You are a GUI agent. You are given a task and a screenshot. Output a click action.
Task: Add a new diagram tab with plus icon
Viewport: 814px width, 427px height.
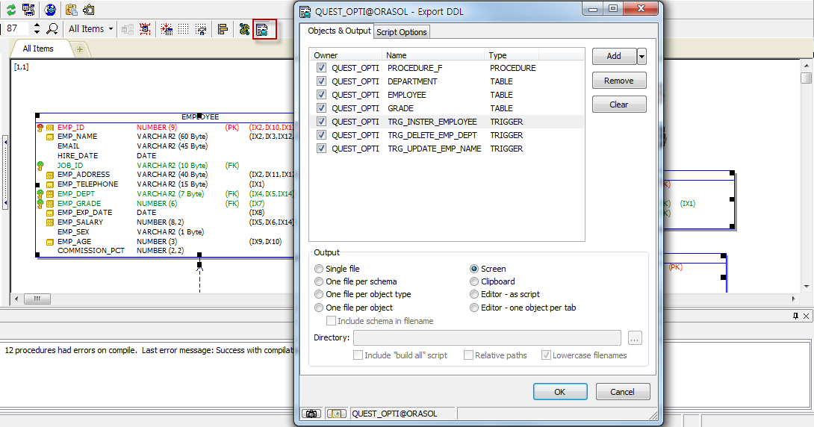coord(80,49)
